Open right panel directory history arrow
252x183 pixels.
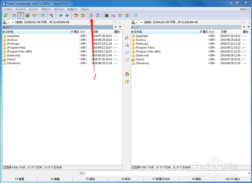coord(248,27)
